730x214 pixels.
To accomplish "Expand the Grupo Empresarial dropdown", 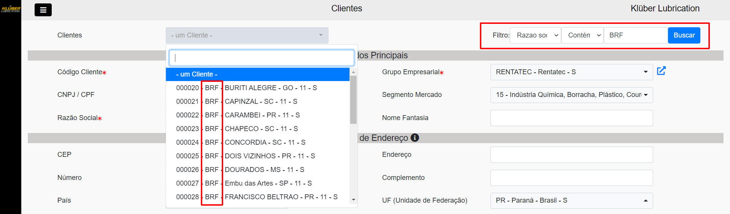I will click(571, 72).
